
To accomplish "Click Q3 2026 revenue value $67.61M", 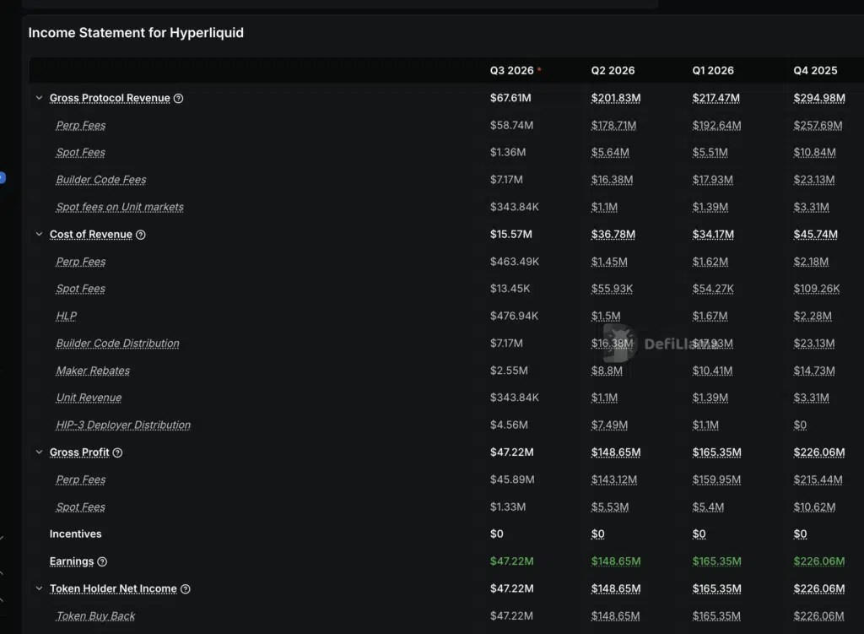I will click(x=510, y=98).
